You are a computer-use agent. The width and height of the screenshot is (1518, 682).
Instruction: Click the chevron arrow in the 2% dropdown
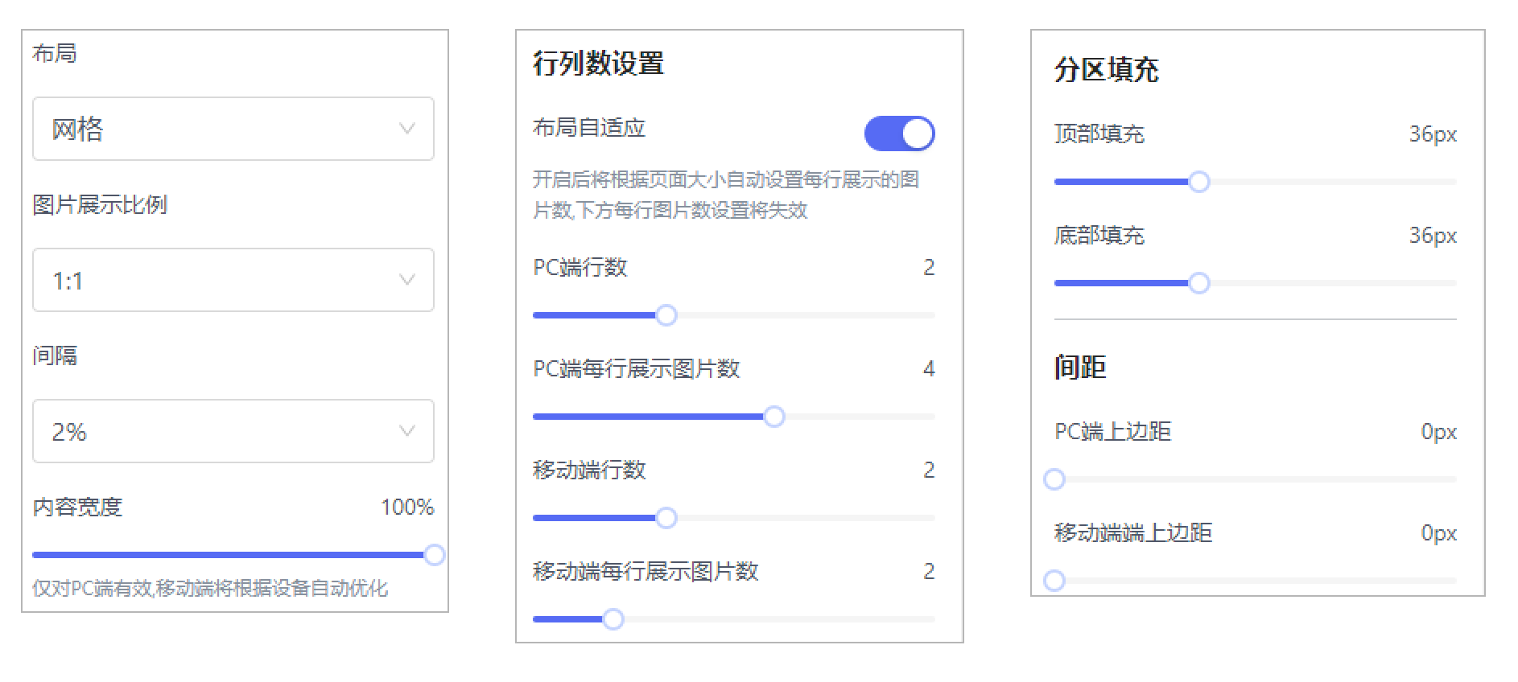tap(407, 431)
